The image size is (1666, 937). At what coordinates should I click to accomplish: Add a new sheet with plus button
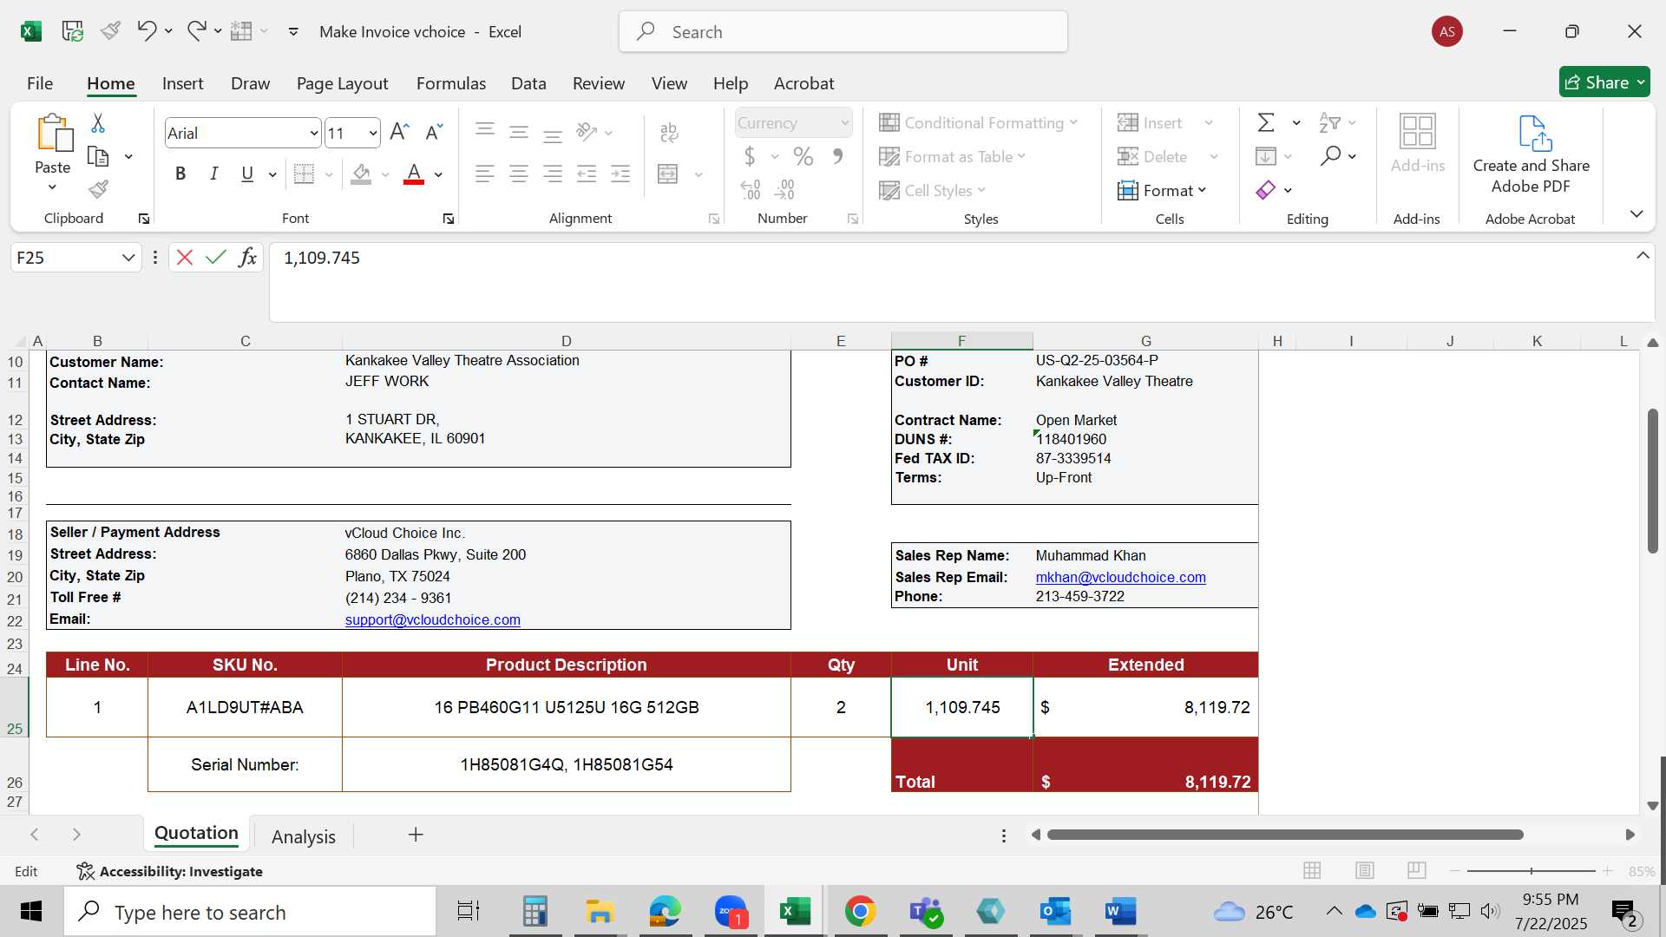coord(416,835)
